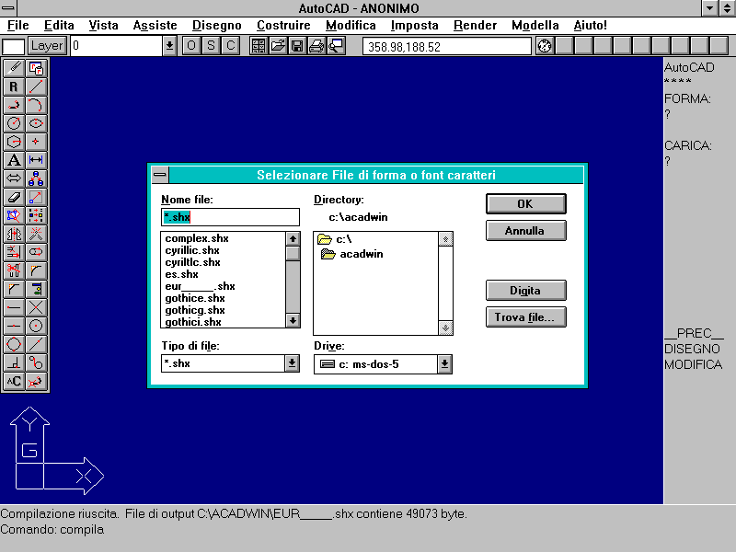The width and height of the screenshot is (736, 552).
Task: Choose the Midpoint object snap icon
Action: pyautogui.click(x=14, y=326)
